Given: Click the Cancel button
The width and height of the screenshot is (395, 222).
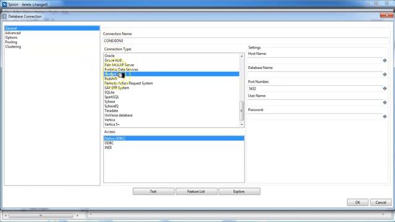Looking at the screenshot, I should 381,202.
